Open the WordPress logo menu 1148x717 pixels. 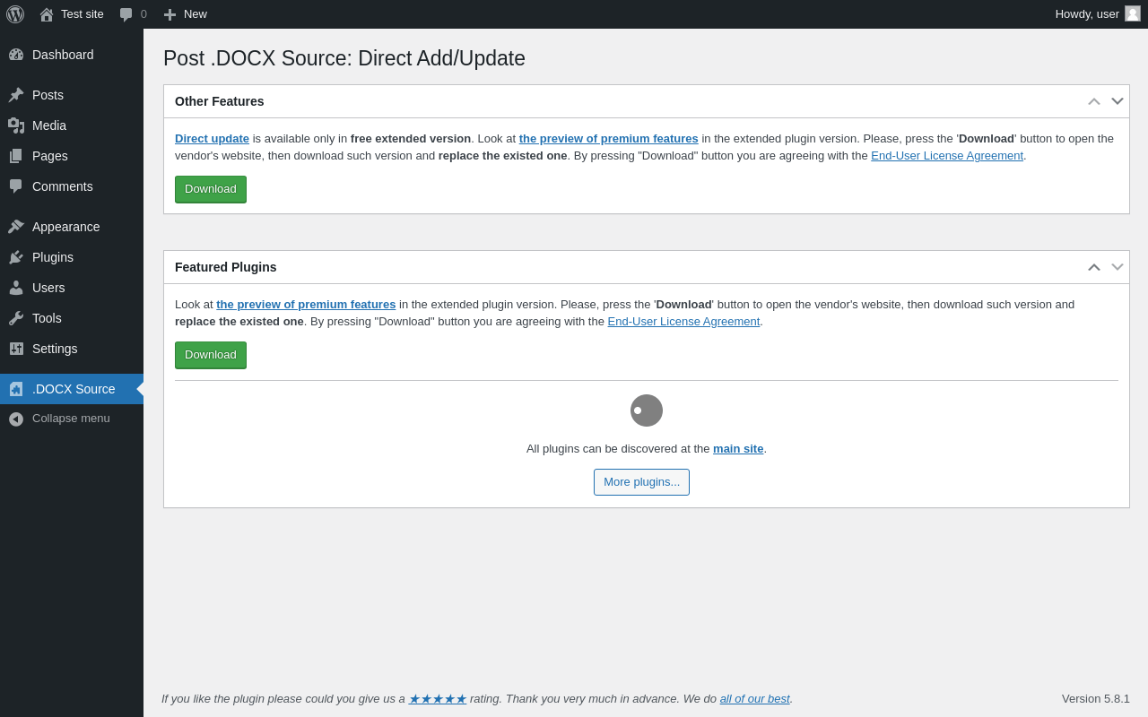(x=15, y=14)
